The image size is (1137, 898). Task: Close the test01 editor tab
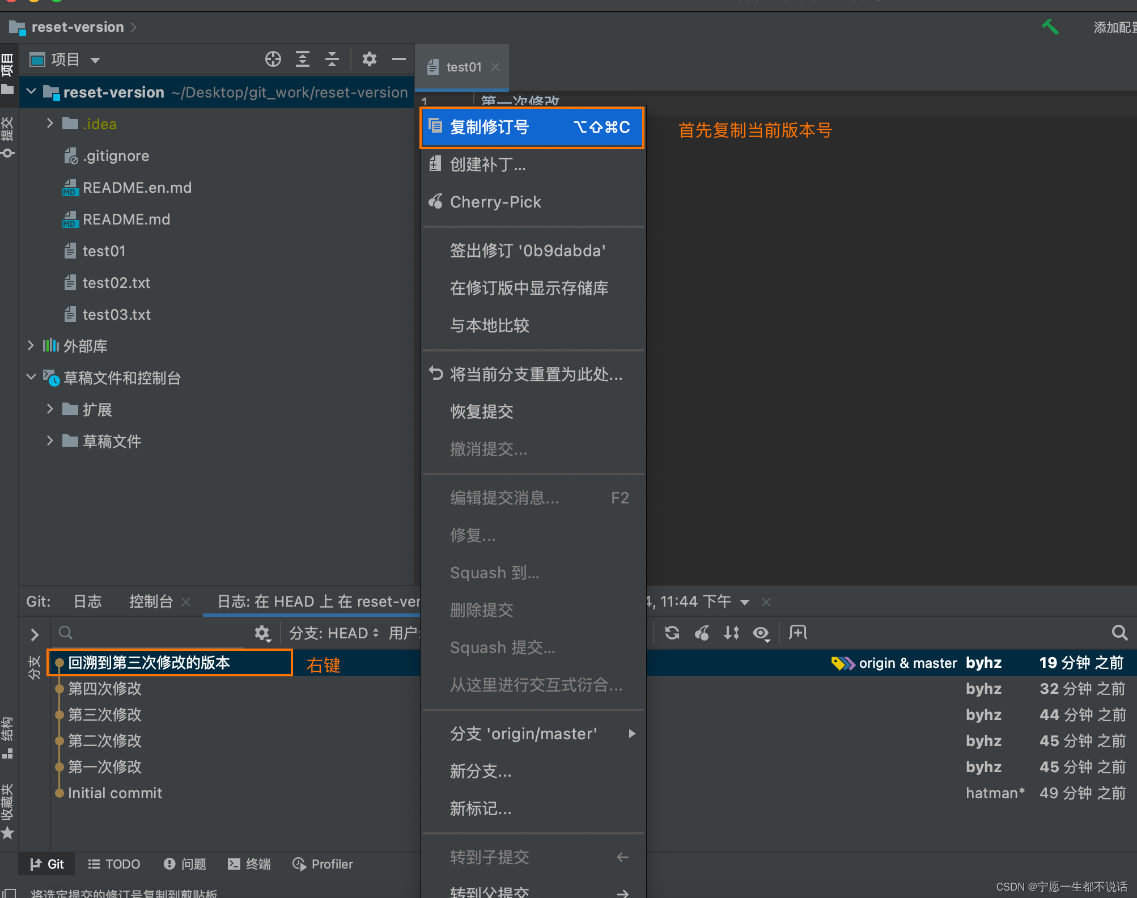tap(495, 67)
